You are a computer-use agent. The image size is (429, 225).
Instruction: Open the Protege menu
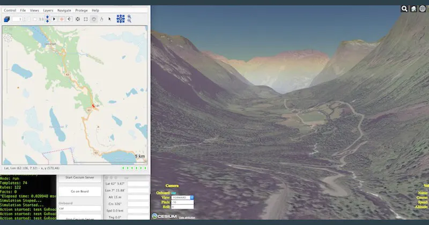click(82, 10)
